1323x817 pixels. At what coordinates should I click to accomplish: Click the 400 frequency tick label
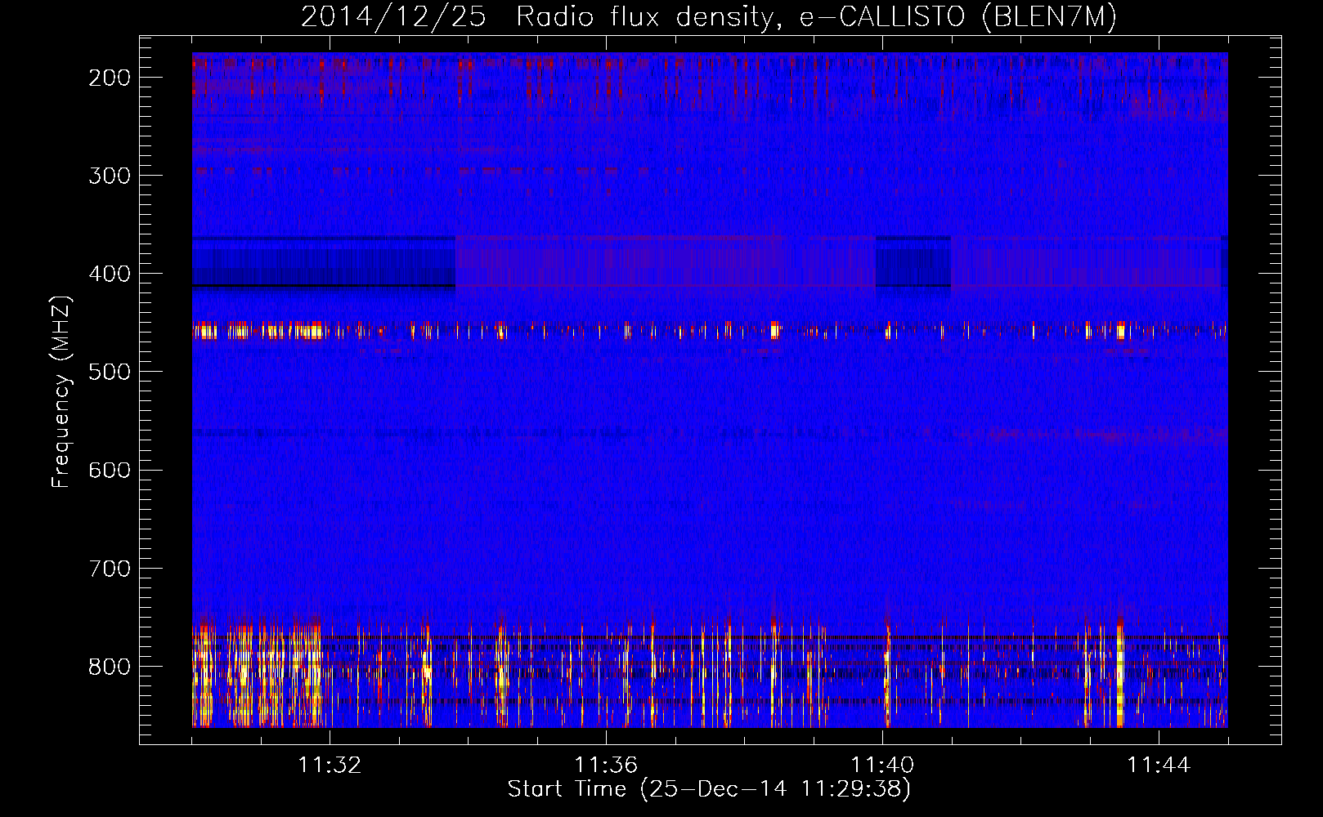[110, 274]
